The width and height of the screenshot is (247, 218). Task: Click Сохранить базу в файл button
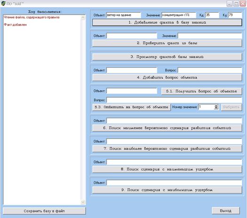44,211
